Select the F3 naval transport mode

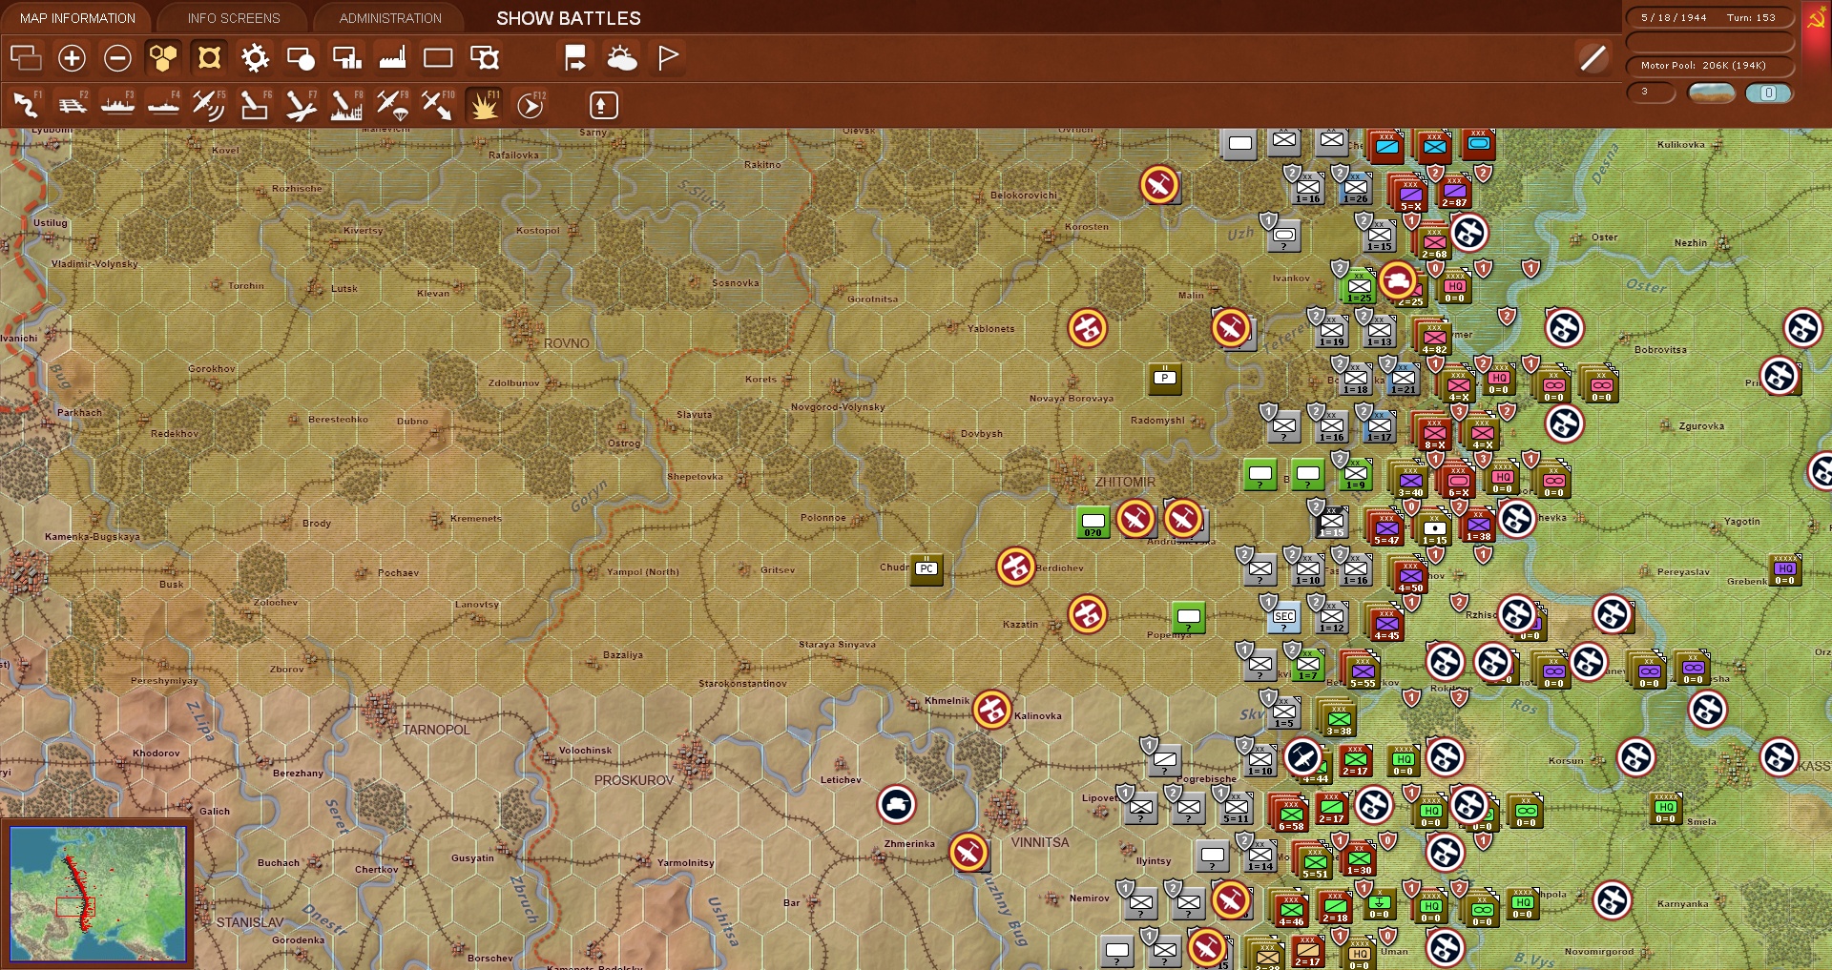117,105
